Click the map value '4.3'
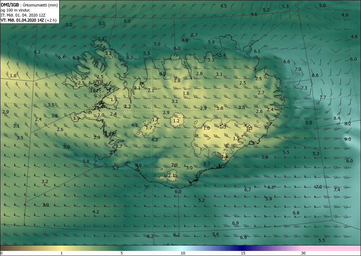361x256 pixels. [155, 139]
